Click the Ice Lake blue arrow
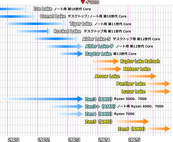Image resolution: width=173 pixels, height=142 pixels. pos(15,9)
